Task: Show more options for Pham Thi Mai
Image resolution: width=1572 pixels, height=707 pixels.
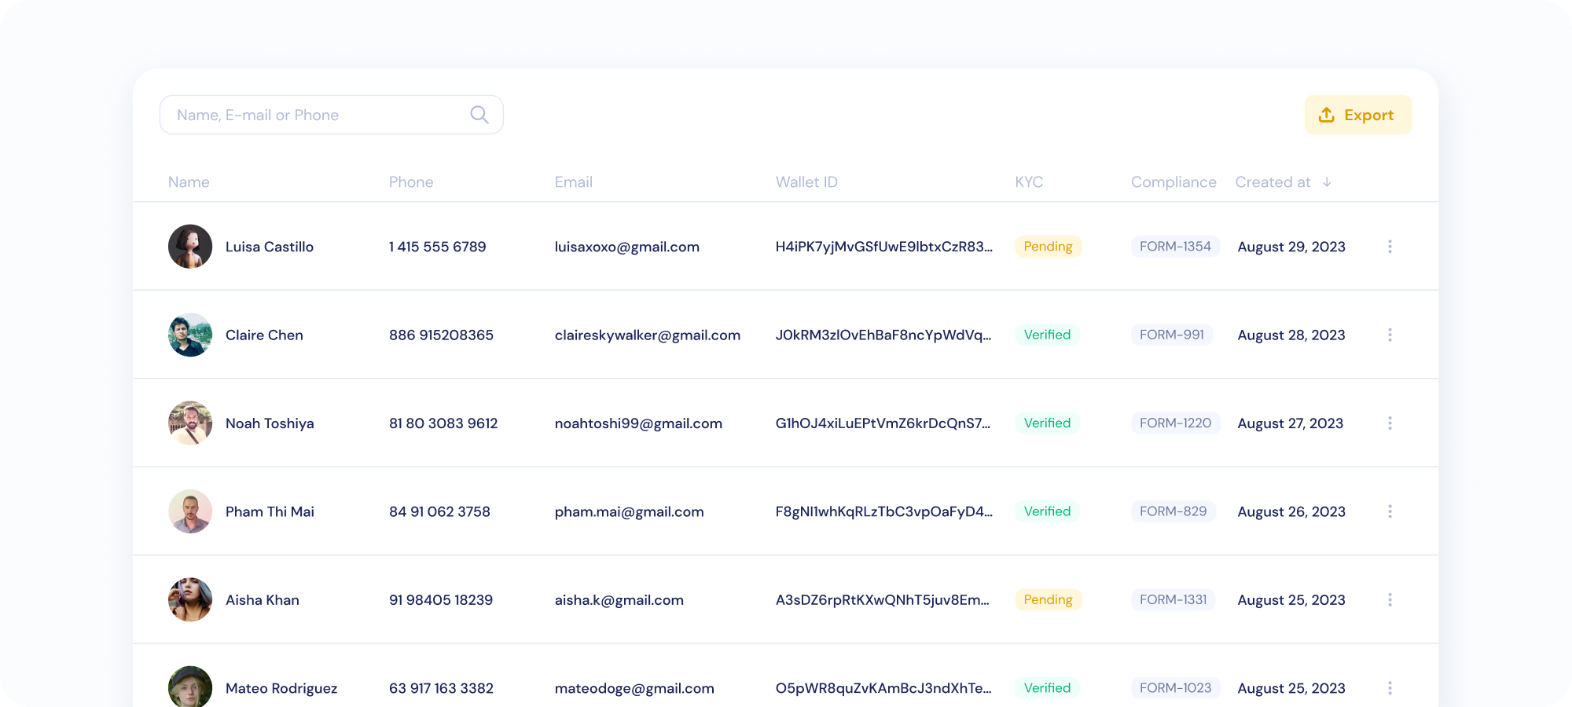Action: pyautogui.click(x=1390, y=511)
